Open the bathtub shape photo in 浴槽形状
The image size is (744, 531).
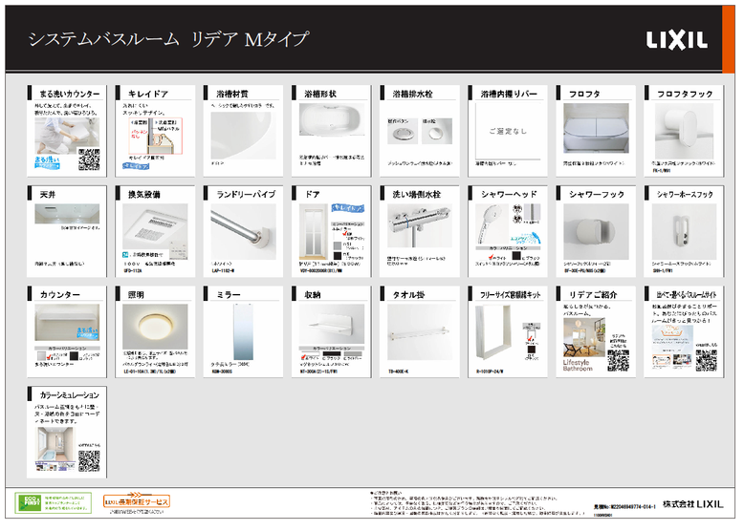332,120
